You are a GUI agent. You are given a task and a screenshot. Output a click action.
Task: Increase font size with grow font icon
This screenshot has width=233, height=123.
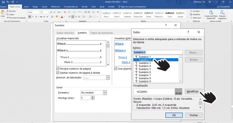pos(51,12)
